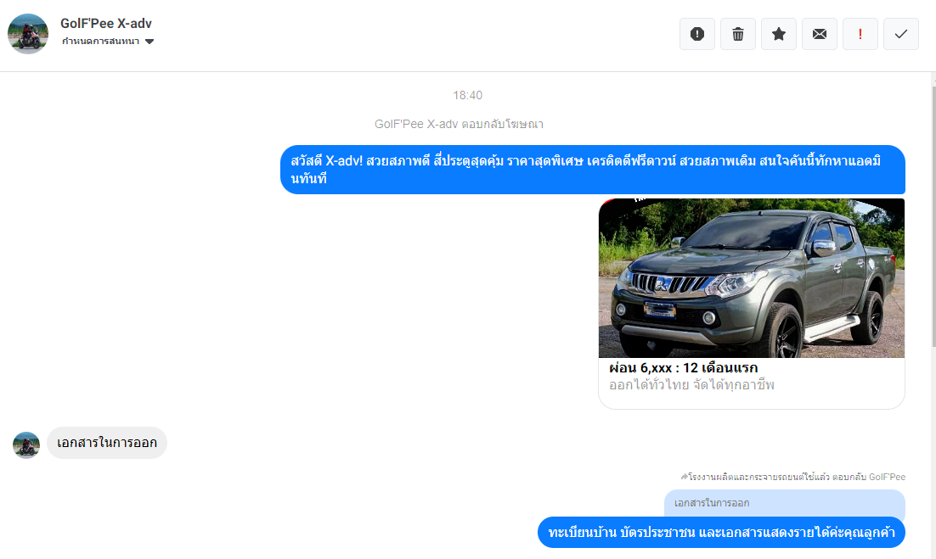Screen dimensions: 936x559
Task: Select the blue greeting message starting สวัสดี X-adv!
Action: click(x=593, y=170)
